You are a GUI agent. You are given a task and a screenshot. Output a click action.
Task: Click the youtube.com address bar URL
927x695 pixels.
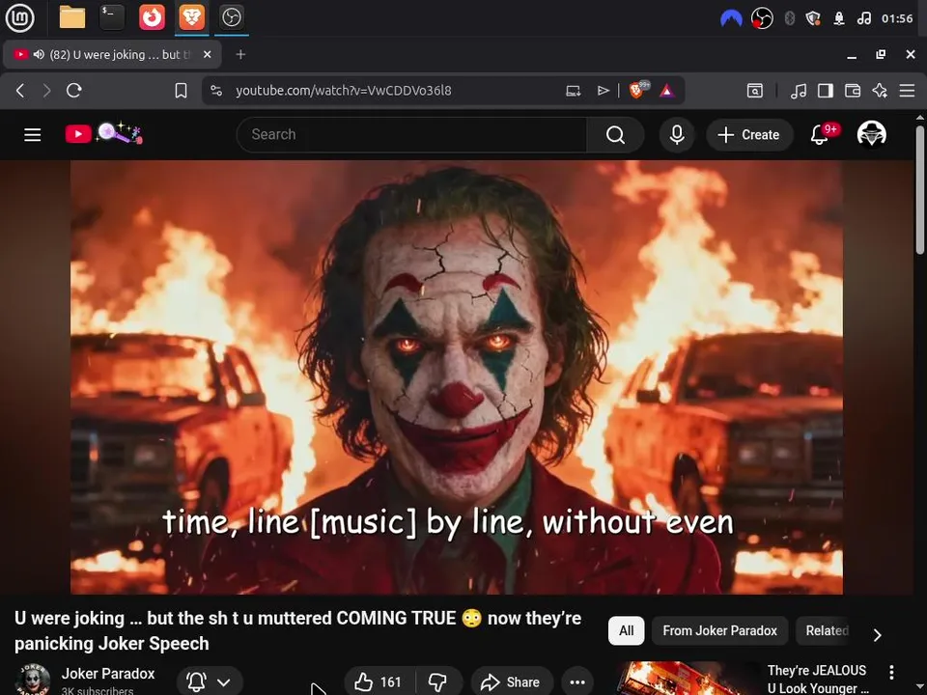pos(344,91)
